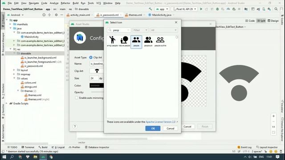This screenshot has width=285, height=160.
Task: Expand the layout folder
Action: pos(14,70)
